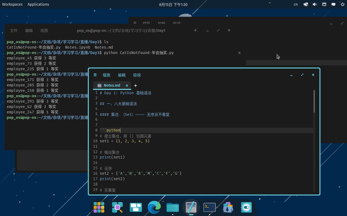Launch Microsoft Edge from the dock

154,207
